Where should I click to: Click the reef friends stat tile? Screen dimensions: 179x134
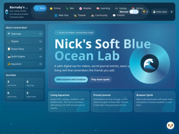tap(15, 83)
